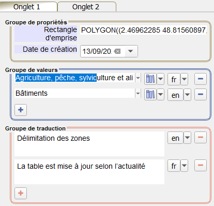
Task: Click the fr language button for La table row
Action: 174,166
